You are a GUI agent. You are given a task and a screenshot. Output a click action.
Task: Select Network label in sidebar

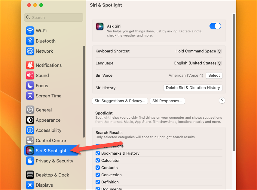click(44, 51)
